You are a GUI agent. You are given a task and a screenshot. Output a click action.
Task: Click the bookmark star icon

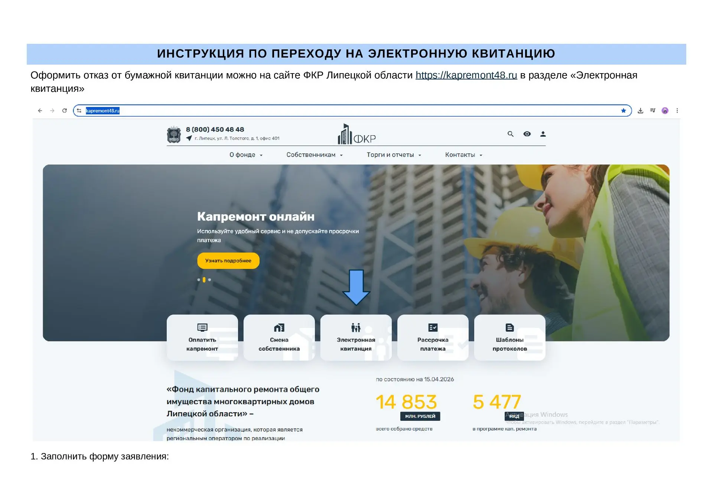point(624,111)
